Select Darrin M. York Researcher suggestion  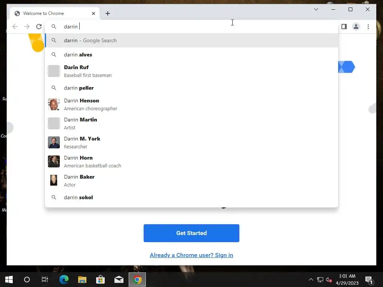(x=192, y=142)
